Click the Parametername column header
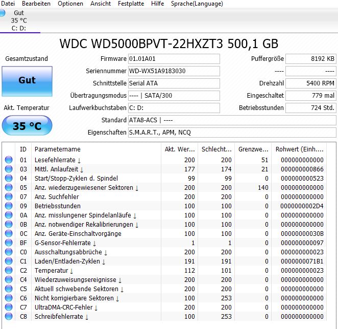Screen dimensions: 338x329 [96, 149]
